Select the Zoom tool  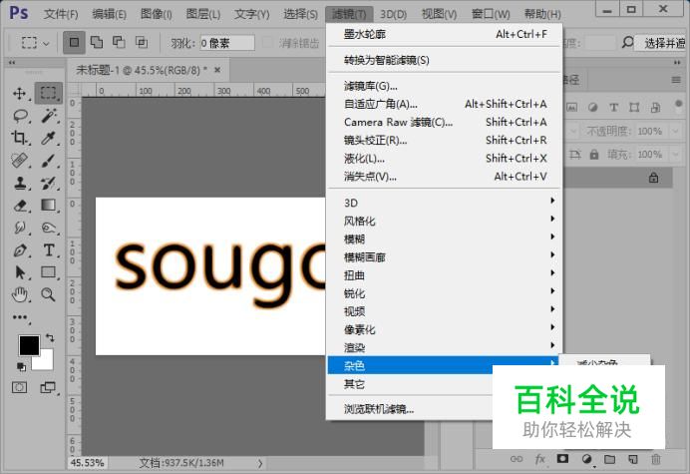[49, 294]
